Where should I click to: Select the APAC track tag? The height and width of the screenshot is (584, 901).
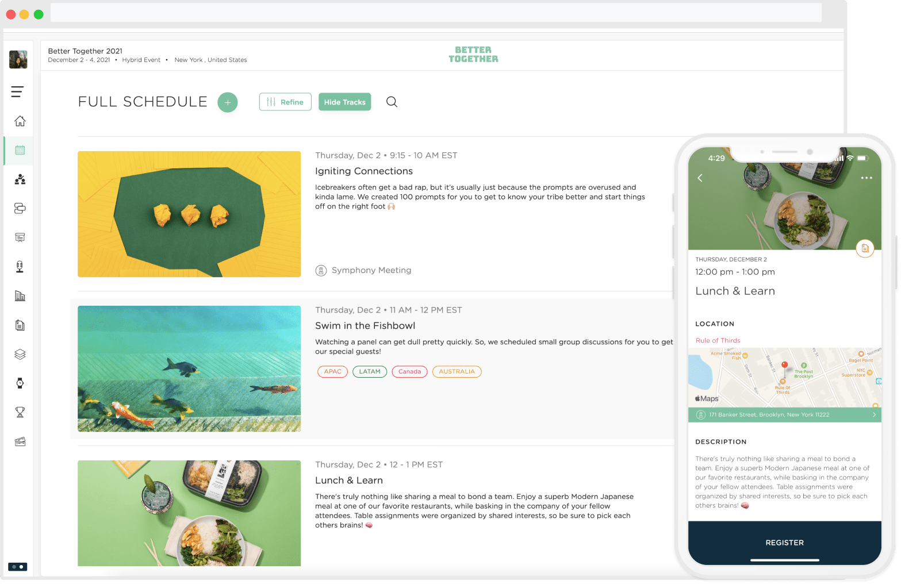pyautogui.click(x=333, y=372)
